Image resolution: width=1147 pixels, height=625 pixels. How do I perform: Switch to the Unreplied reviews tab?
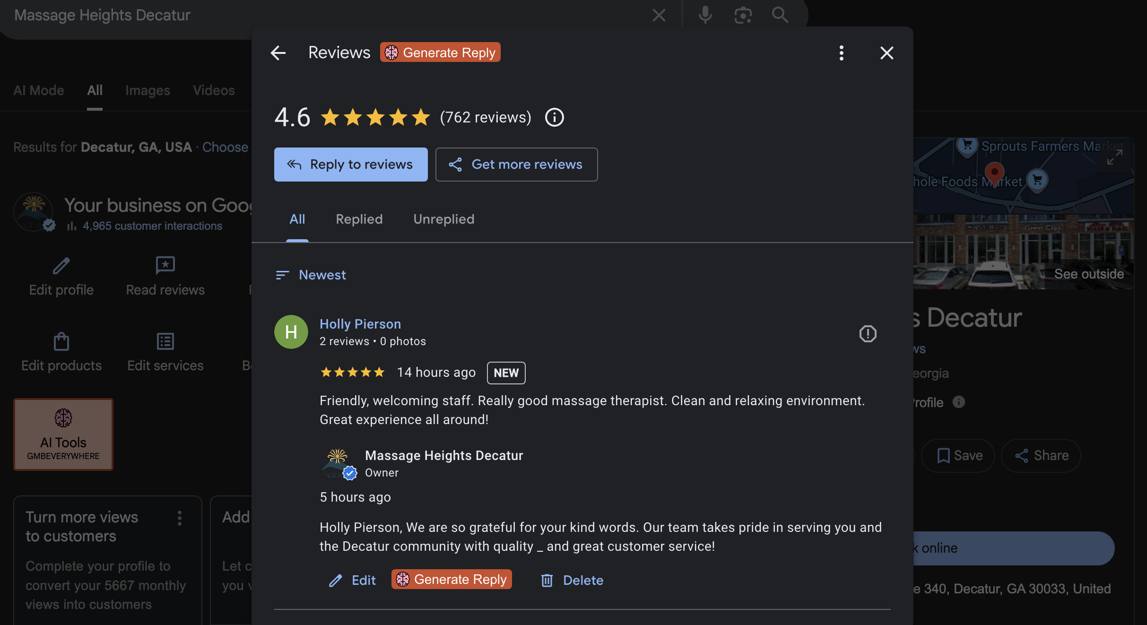pyautogui.click(x=443, y=219)
